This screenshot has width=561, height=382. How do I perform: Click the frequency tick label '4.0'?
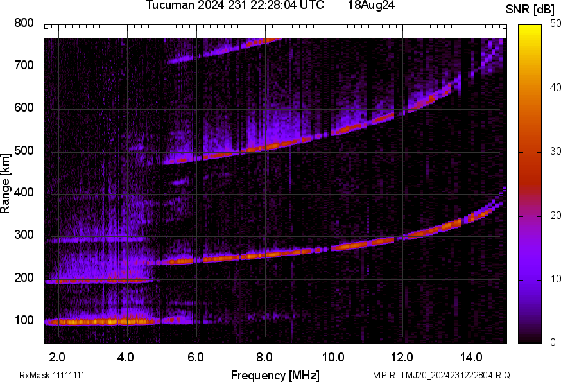(x=126, y=358)
